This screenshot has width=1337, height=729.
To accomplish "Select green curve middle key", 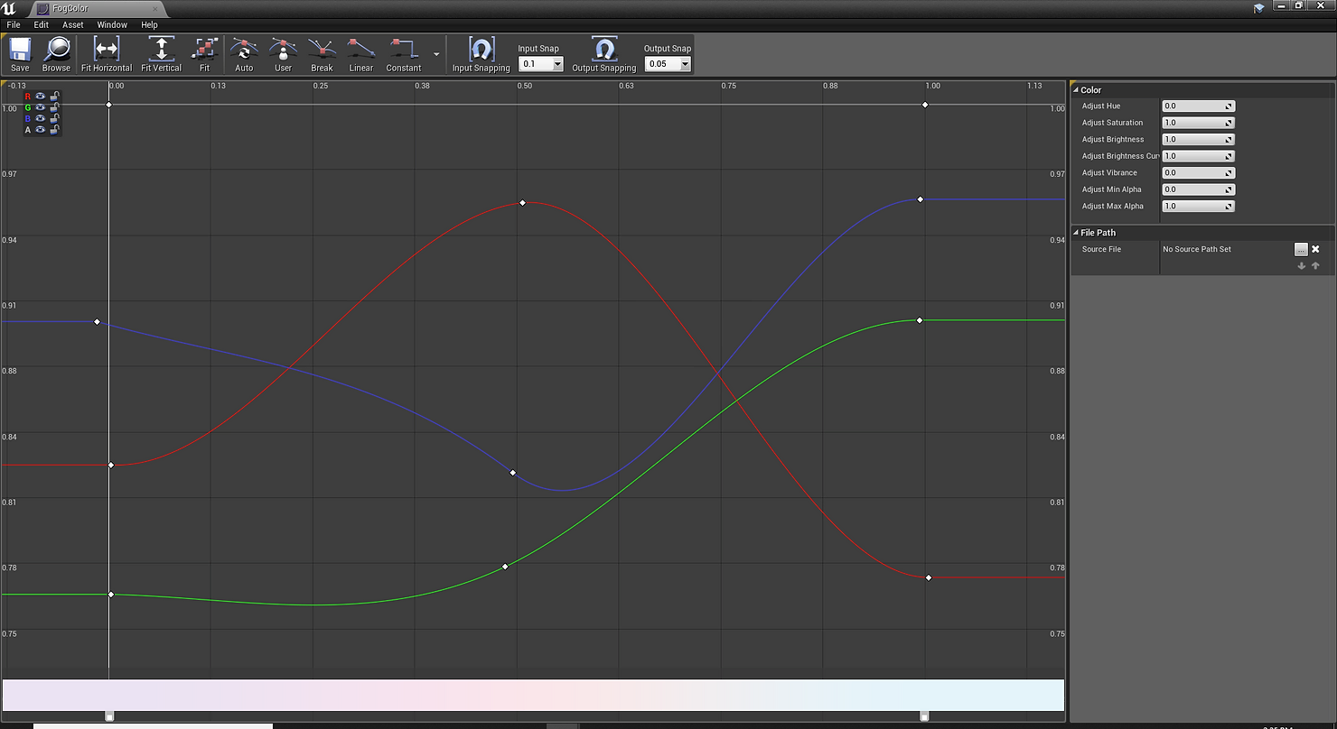I will pos(505,567).
